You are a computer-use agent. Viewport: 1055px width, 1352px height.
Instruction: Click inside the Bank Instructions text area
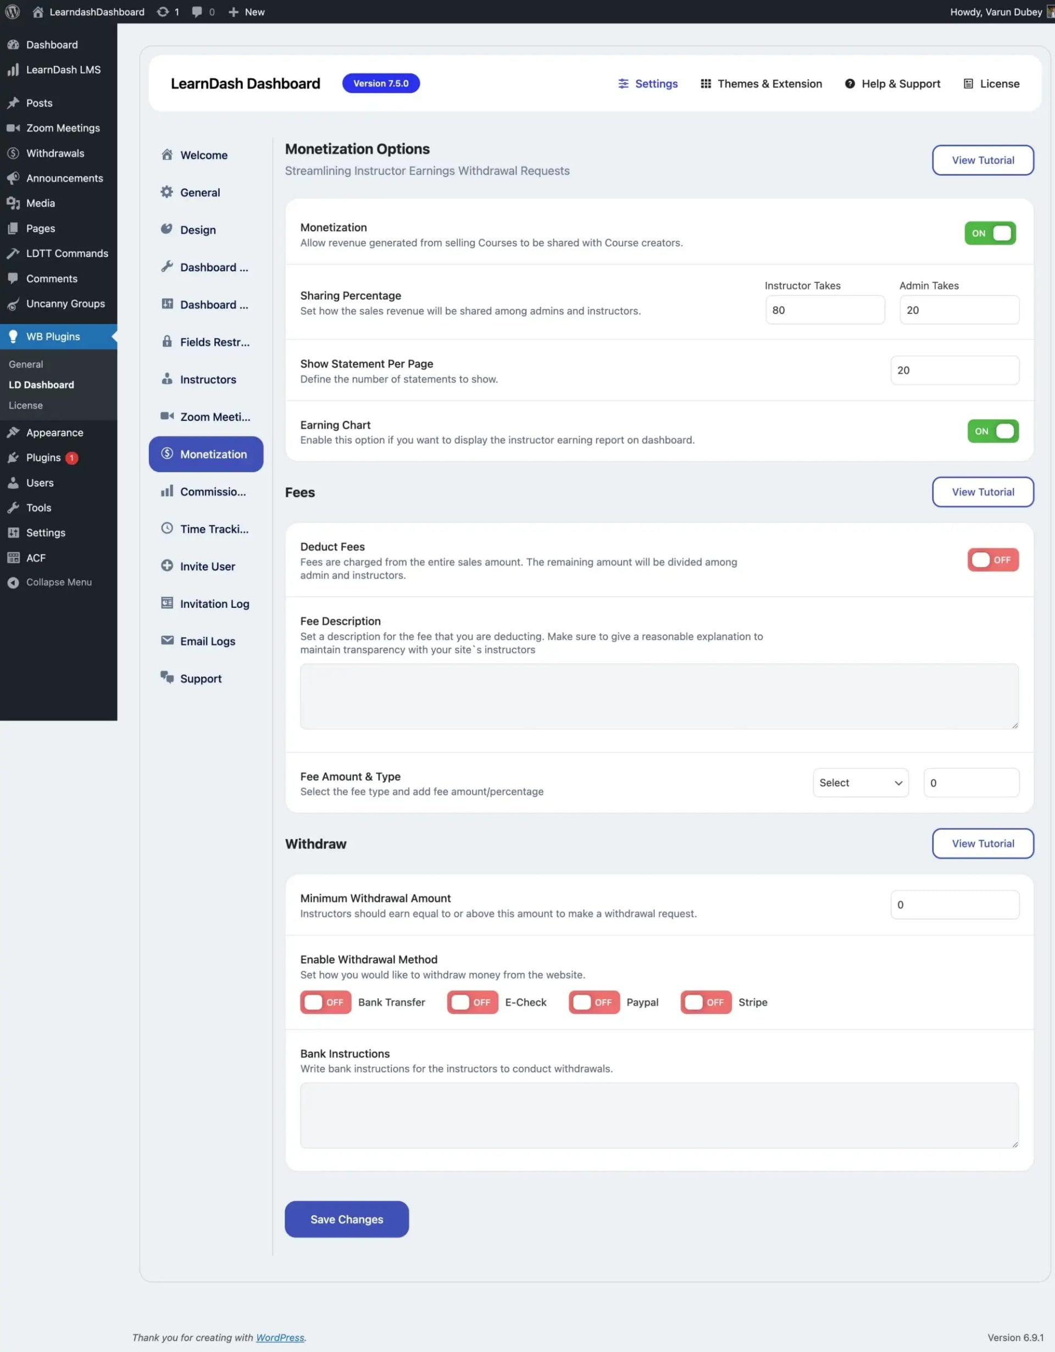658,1114
